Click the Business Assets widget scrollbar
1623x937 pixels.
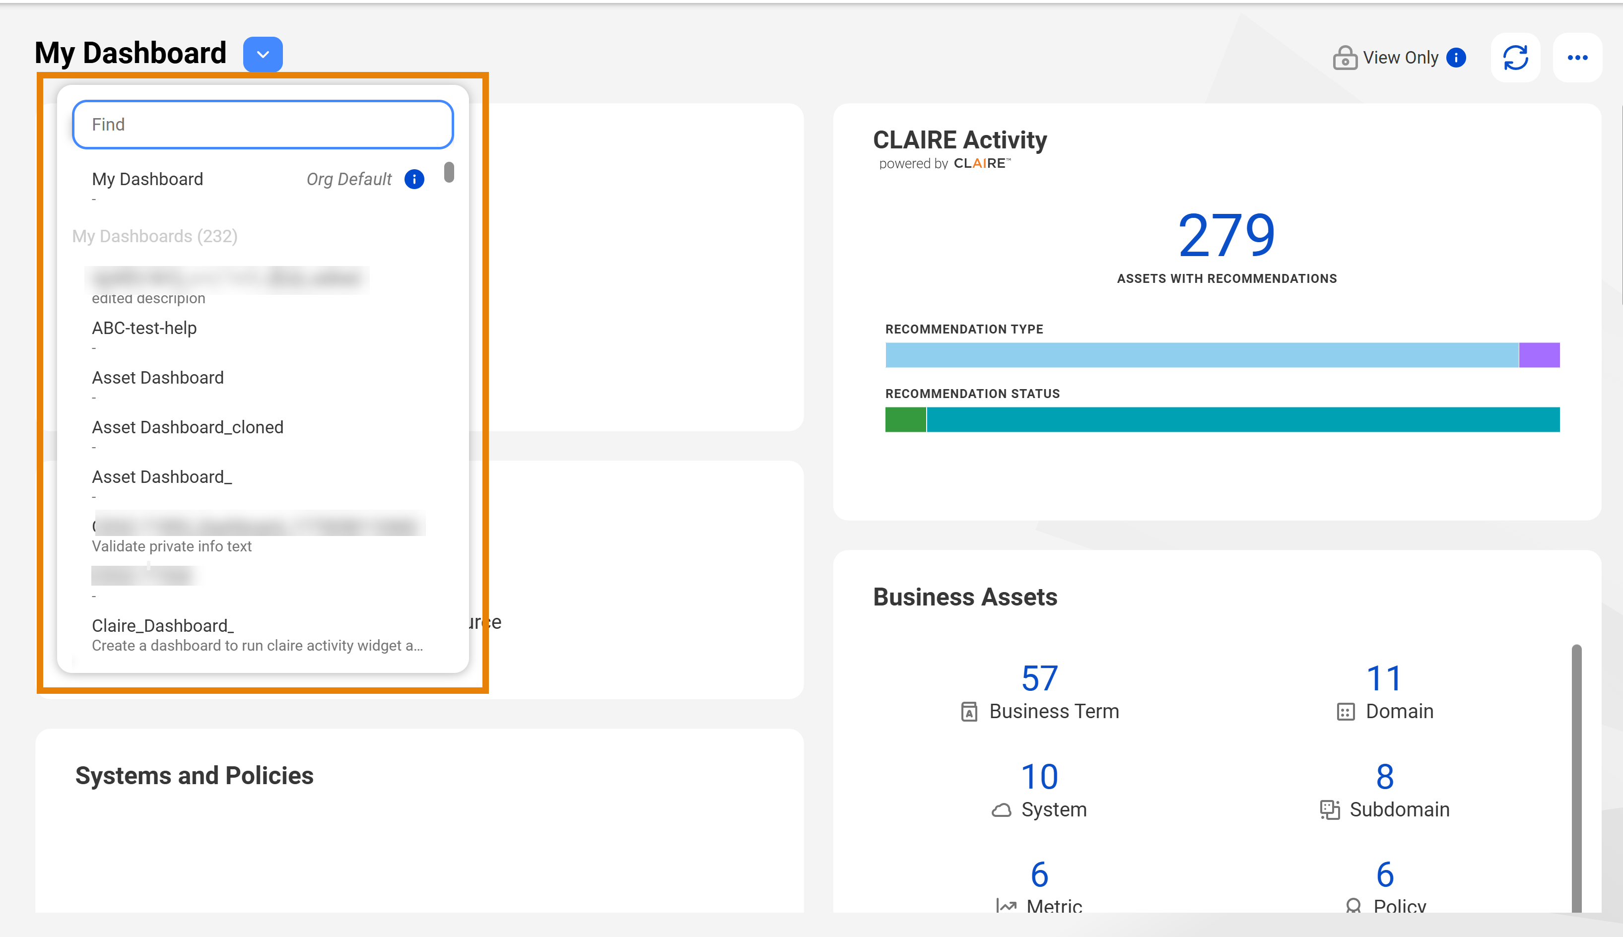pyautogui.click(x=1577, y=779)
